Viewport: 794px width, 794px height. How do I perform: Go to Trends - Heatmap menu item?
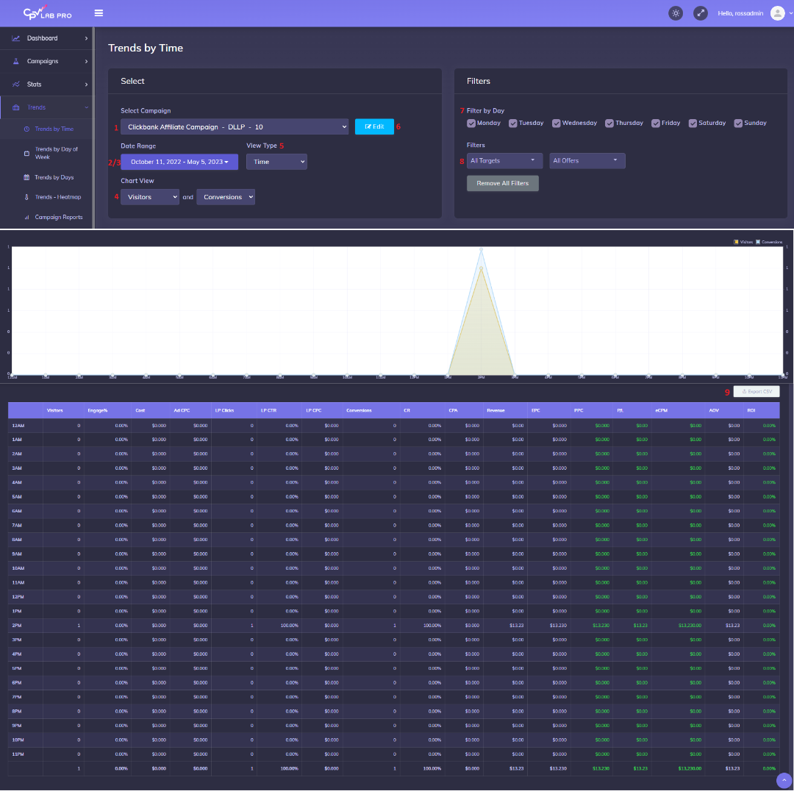tap(57, 197)
